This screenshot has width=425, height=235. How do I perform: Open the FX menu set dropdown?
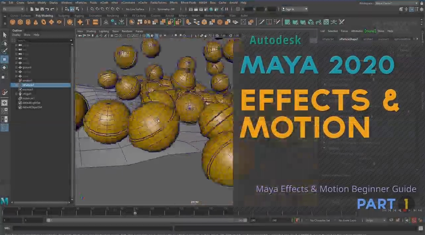[x=13, y=9]
